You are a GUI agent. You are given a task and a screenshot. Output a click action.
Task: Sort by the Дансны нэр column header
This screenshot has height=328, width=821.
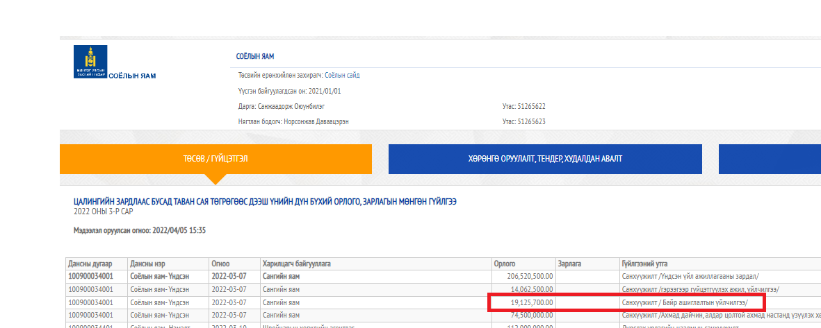147,264
